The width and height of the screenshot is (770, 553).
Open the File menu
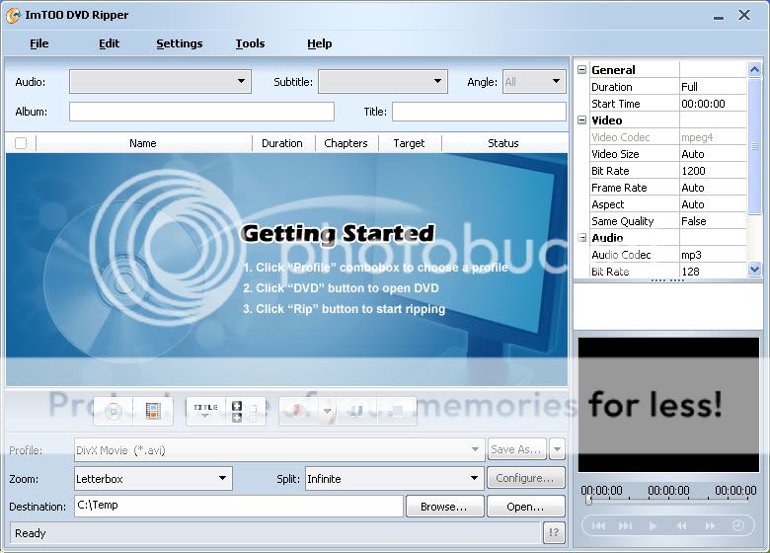(x=39, y=43)
